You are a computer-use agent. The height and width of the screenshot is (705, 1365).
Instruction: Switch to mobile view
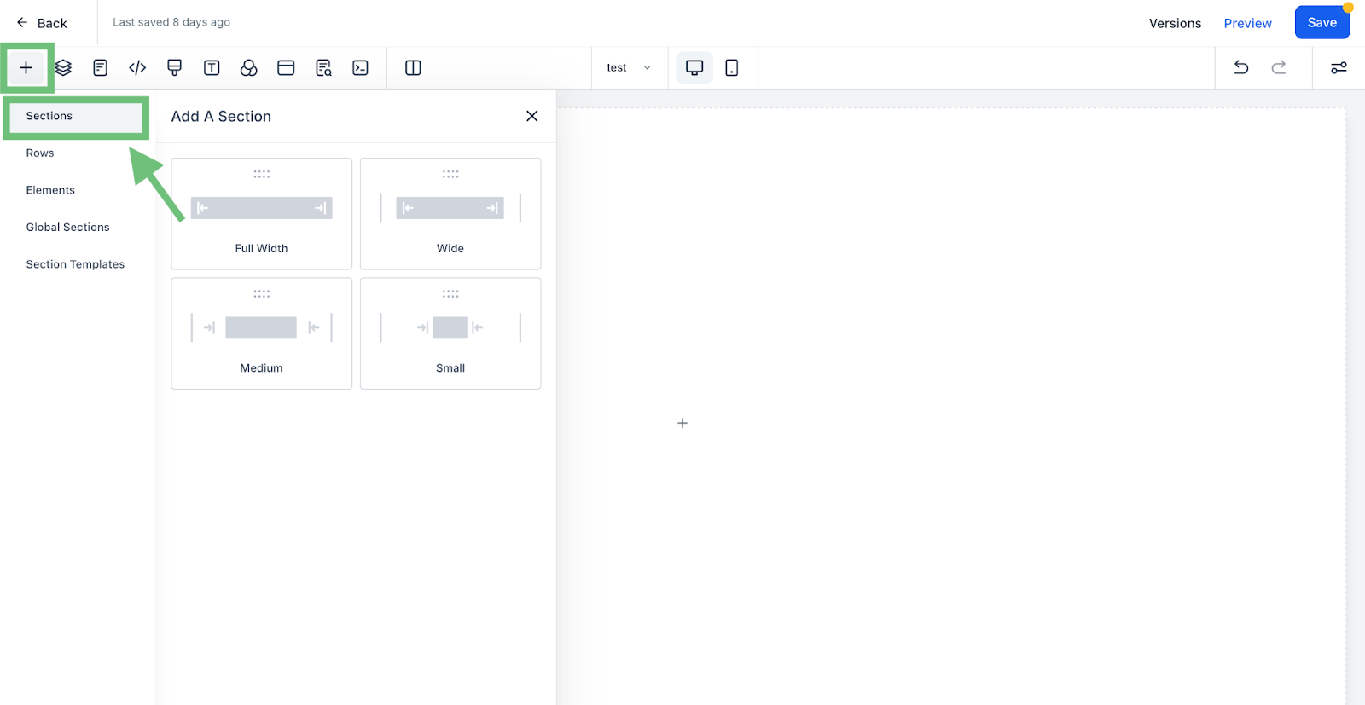click(732, 68)
